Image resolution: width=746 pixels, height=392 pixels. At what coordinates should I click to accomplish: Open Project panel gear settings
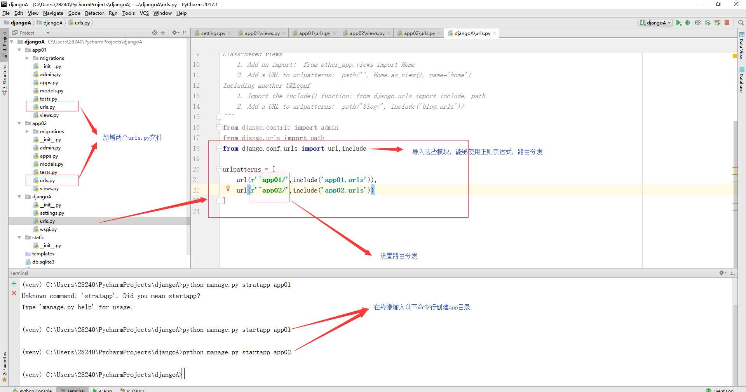(175, 33)
